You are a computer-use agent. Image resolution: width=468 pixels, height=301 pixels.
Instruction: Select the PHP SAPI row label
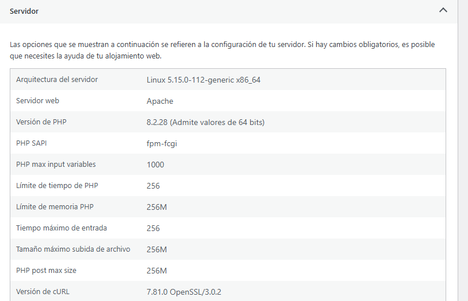[32, 143]
